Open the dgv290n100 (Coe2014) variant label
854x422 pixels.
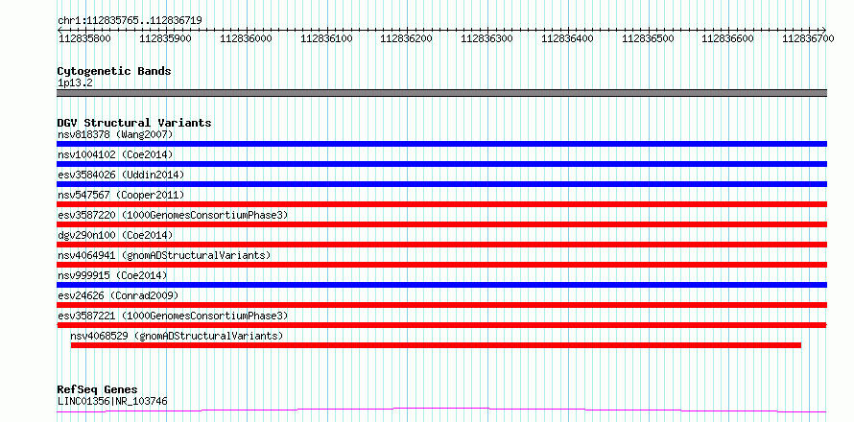click(x=115, y=235)
